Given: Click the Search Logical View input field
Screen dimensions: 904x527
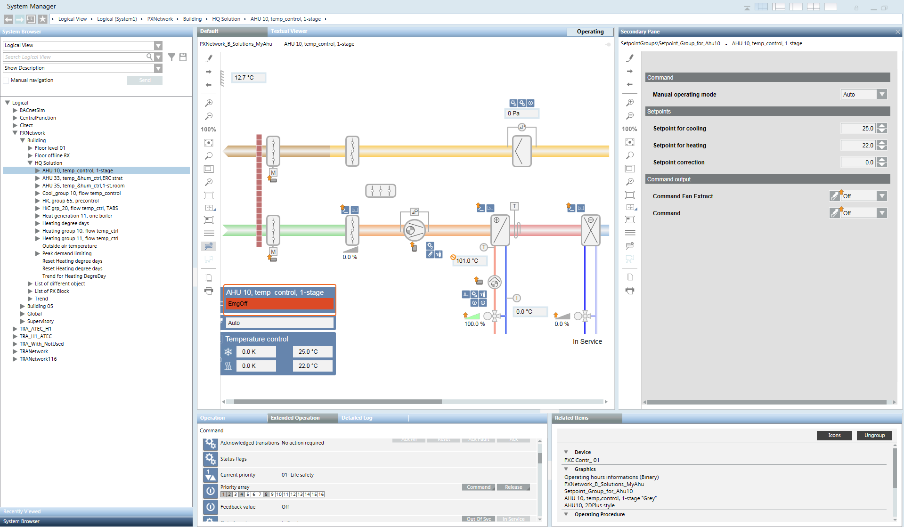Looking at the screenshot, I should (x=75, y=57).
